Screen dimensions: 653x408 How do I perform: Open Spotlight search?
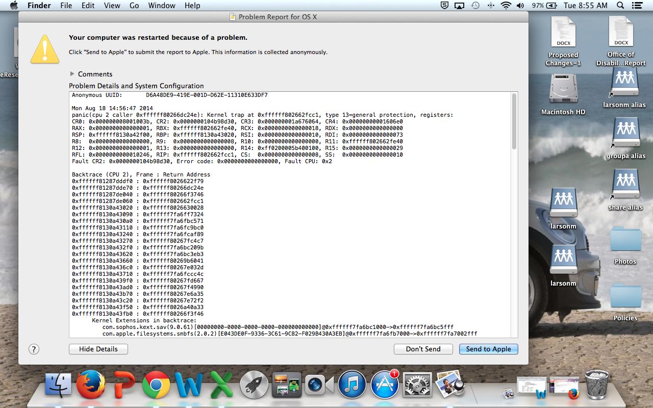pyautogui.click(x=620, y=6)
